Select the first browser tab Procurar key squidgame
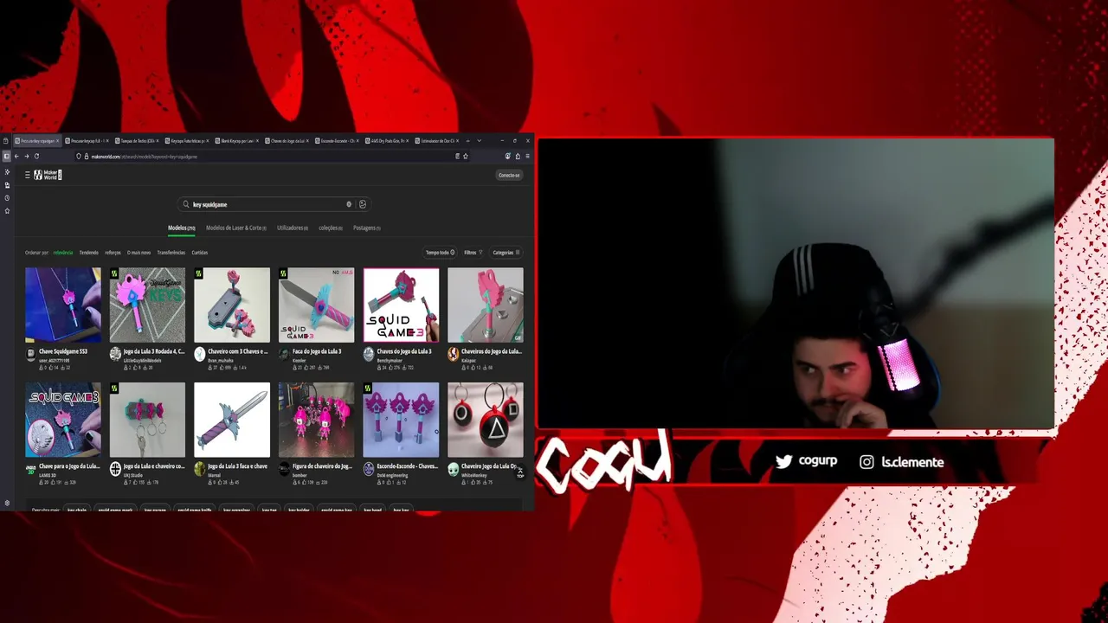This screenshot has width=1108, height=623. point(35,141)
